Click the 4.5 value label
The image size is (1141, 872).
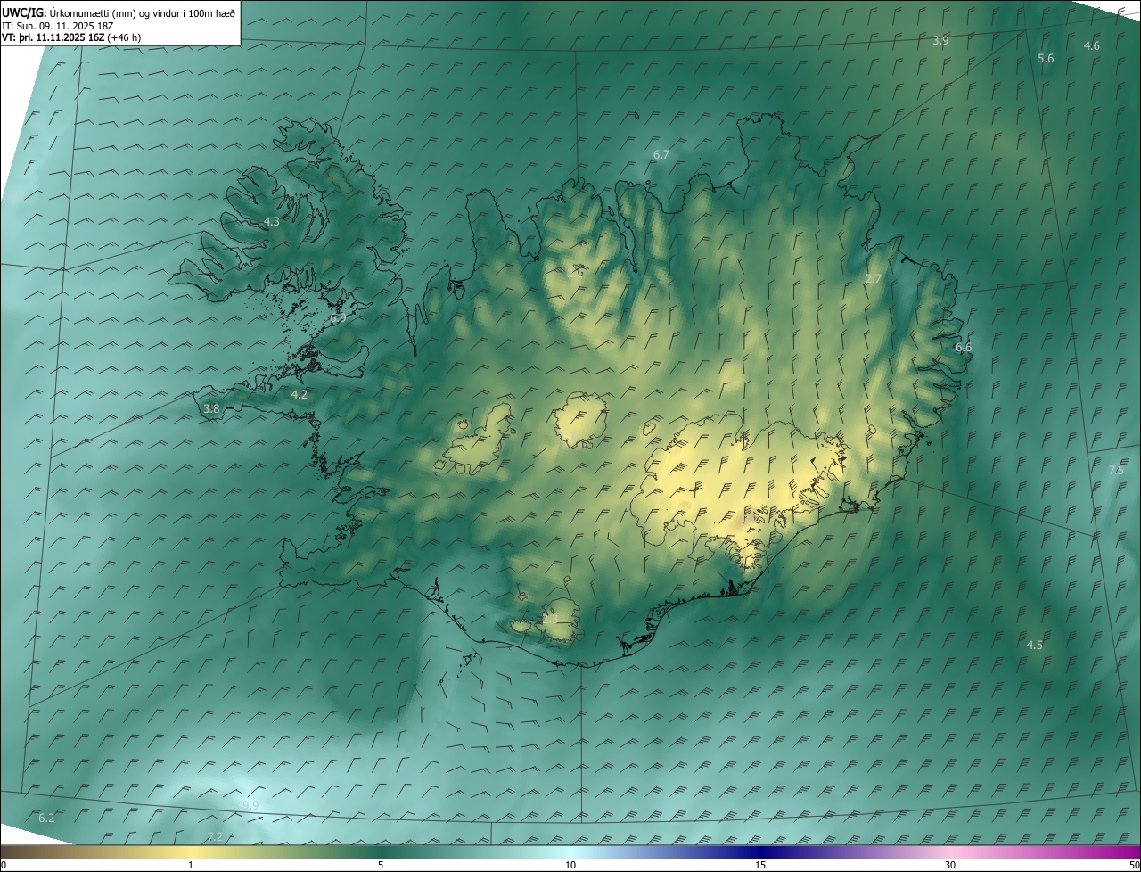pos(1034,645)
